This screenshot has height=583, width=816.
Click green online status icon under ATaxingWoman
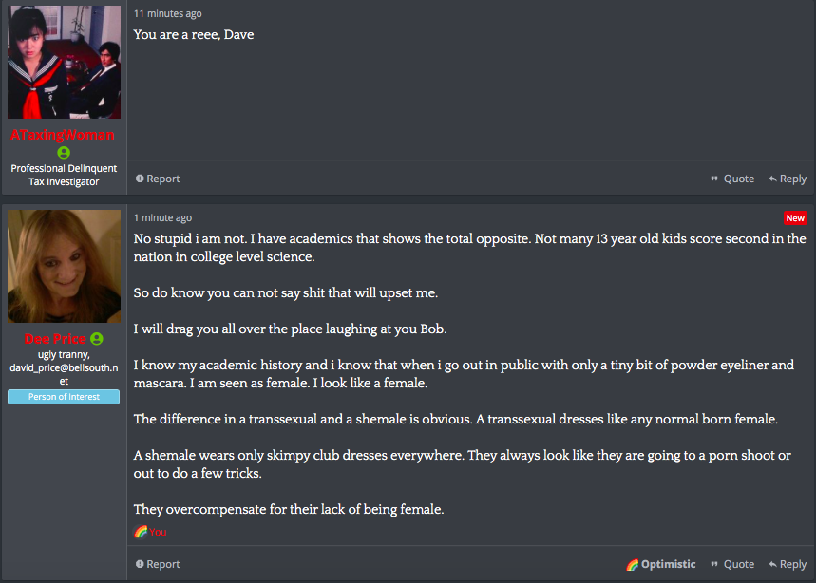64,152
